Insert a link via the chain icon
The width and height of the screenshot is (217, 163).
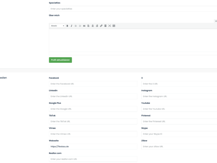click(x=101, y=26)
